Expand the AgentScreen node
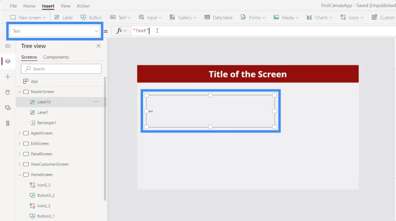Viewport: 396px width, 221px height. click(20, 133)
